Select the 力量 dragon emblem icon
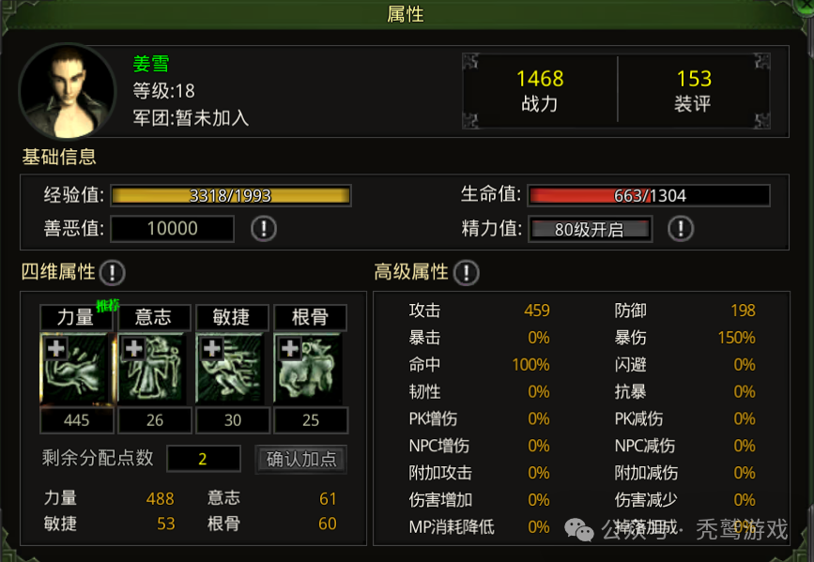The height and width of the screenshot is (562, 814). [x=76, y=369]
